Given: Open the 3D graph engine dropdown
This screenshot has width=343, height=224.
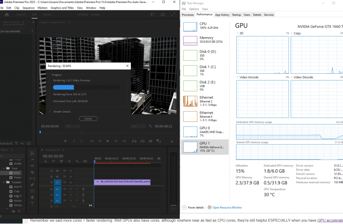Looking at the screenshot, I should (x=238, y=33).
